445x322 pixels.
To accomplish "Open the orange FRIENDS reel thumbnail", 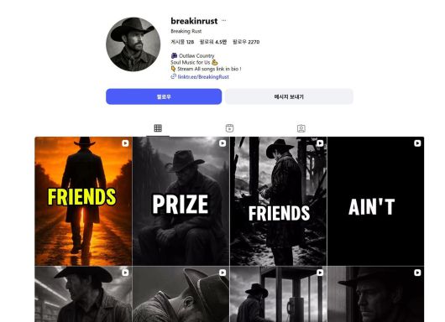I will pyautogui.click(x=83, y=201).
